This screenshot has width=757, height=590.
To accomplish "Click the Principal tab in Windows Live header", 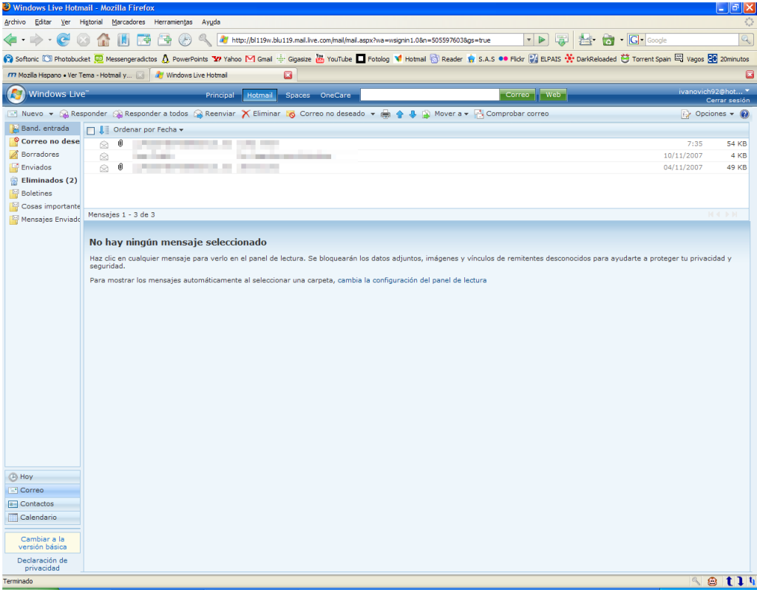I will coord(220,95).
